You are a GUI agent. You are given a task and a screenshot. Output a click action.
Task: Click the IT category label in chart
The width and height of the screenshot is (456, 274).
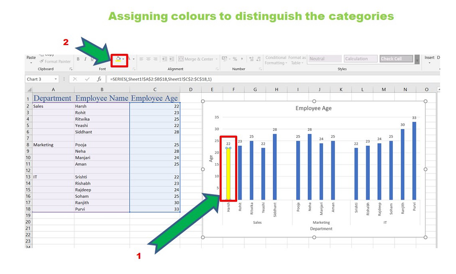[385, 223]
